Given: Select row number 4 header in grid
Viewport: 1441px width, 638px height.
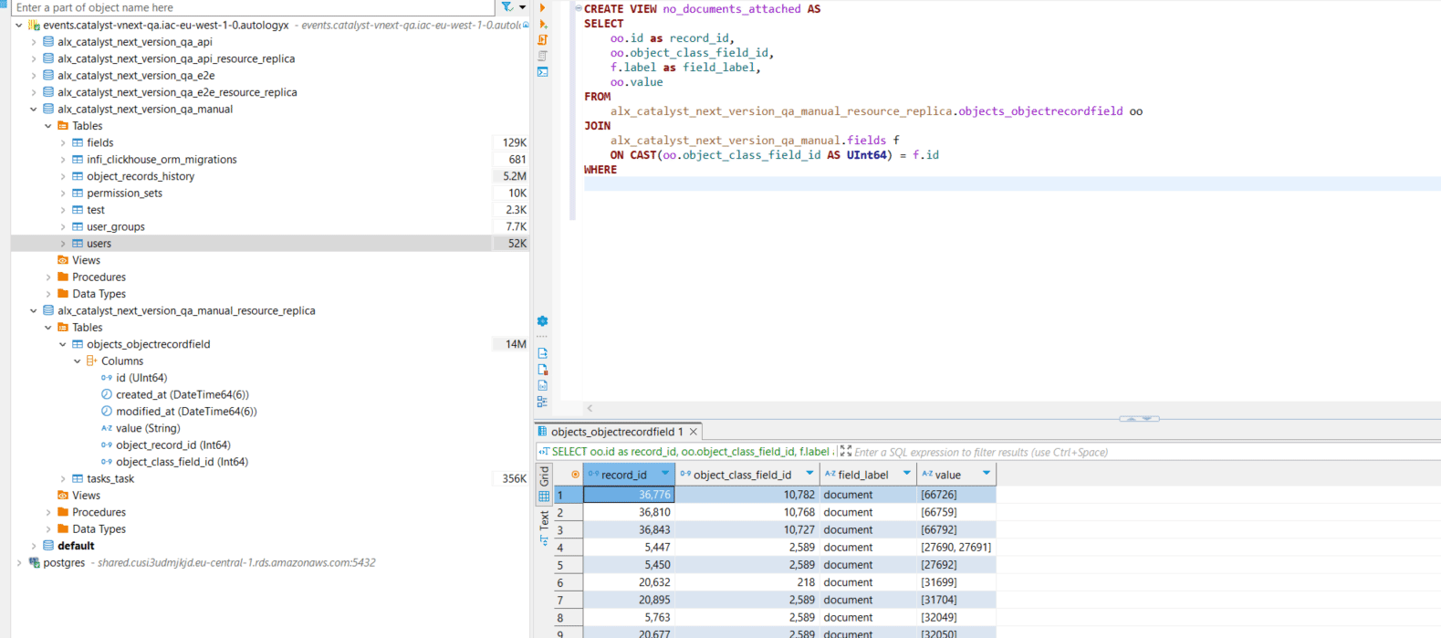Looking at the screenshot, I should [568, 548].
